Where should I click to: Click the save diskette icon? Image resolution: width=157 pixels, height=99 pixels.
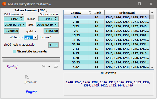tap(44, 66)
